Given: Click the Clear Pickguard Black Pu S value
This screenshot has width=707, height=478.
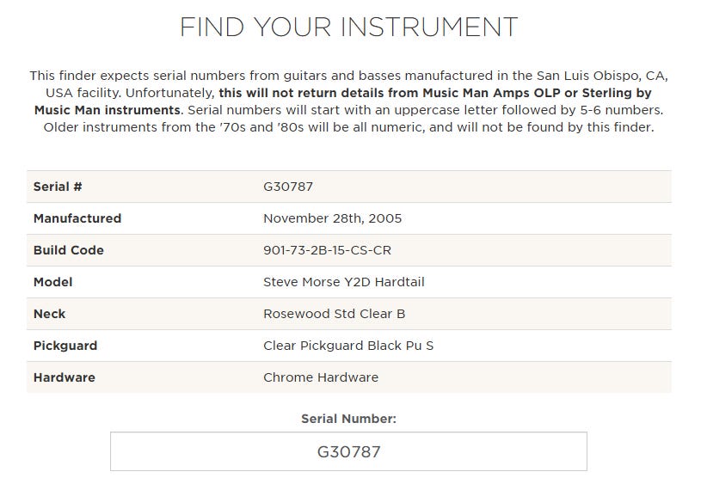Looking at the screenshot, I should coord(348,346).
